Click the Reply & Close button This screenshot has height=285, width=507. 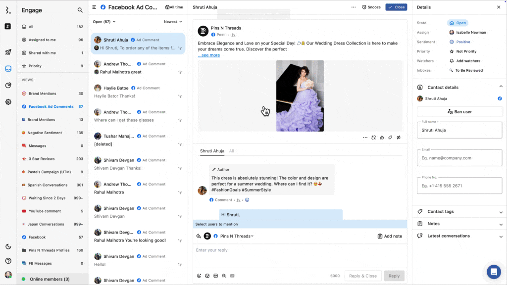pyautogui.click(x=362, y=276)
